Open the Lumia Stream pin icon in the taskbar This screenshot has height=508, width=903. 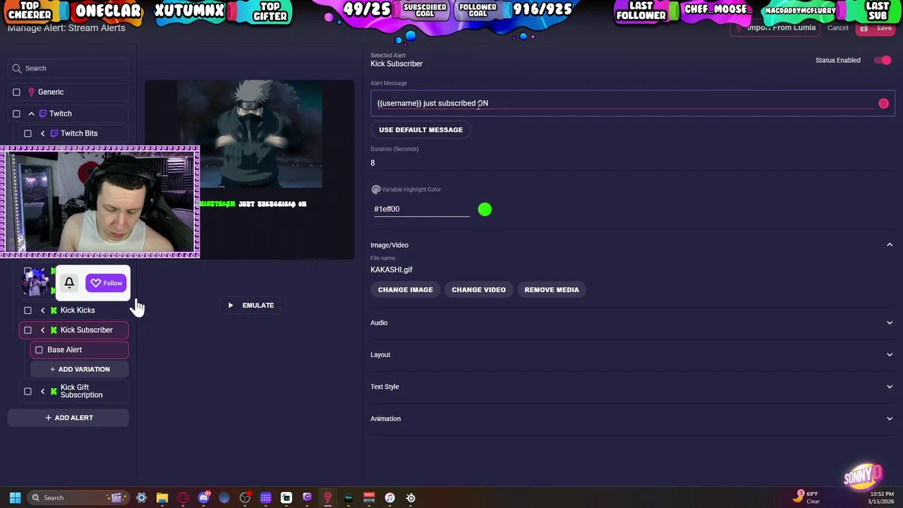327,497
